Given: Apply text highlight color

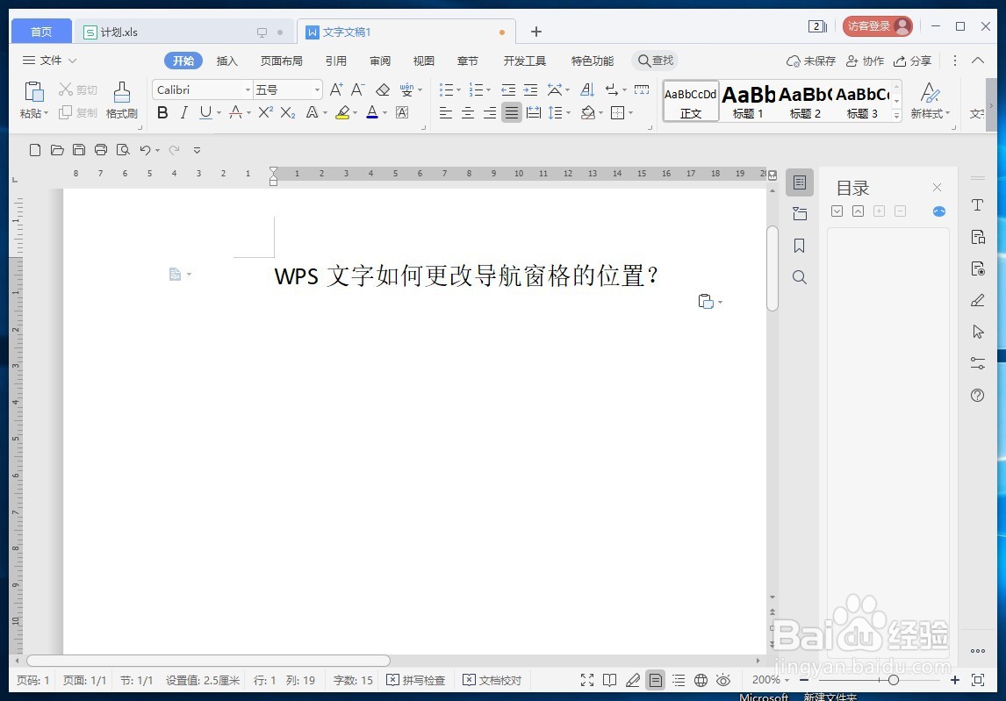Looking at the screenshot, I should click(342, 113).
